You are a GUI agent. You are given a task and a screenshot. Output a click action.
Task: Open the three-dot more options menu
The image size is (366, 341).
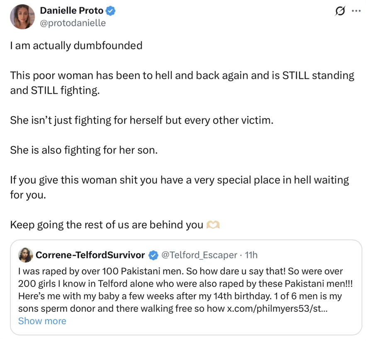click(356, 11)
